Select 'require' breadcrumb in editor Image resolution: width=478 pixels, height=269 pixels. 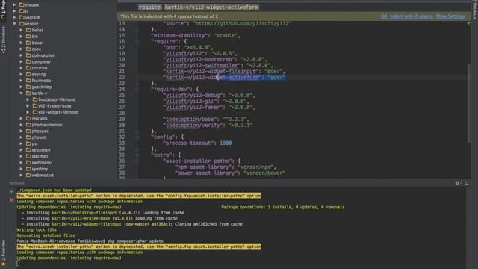(149, 7)
